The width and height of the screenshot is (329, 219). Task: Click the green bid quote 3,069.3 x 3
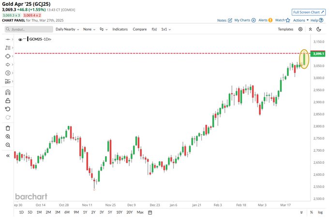tap(11, 16)
